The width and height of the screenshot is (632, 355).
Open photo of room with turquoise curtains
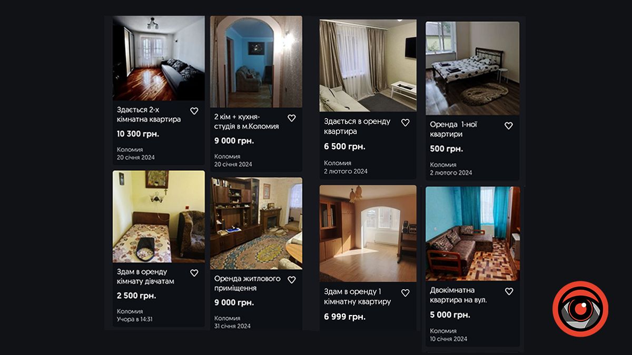point(472,234)
